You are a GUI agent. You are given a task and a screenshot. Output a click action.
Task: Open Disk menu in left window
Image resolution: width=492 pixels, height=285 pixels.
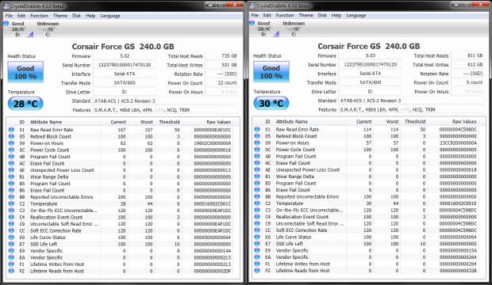point(76,16)
